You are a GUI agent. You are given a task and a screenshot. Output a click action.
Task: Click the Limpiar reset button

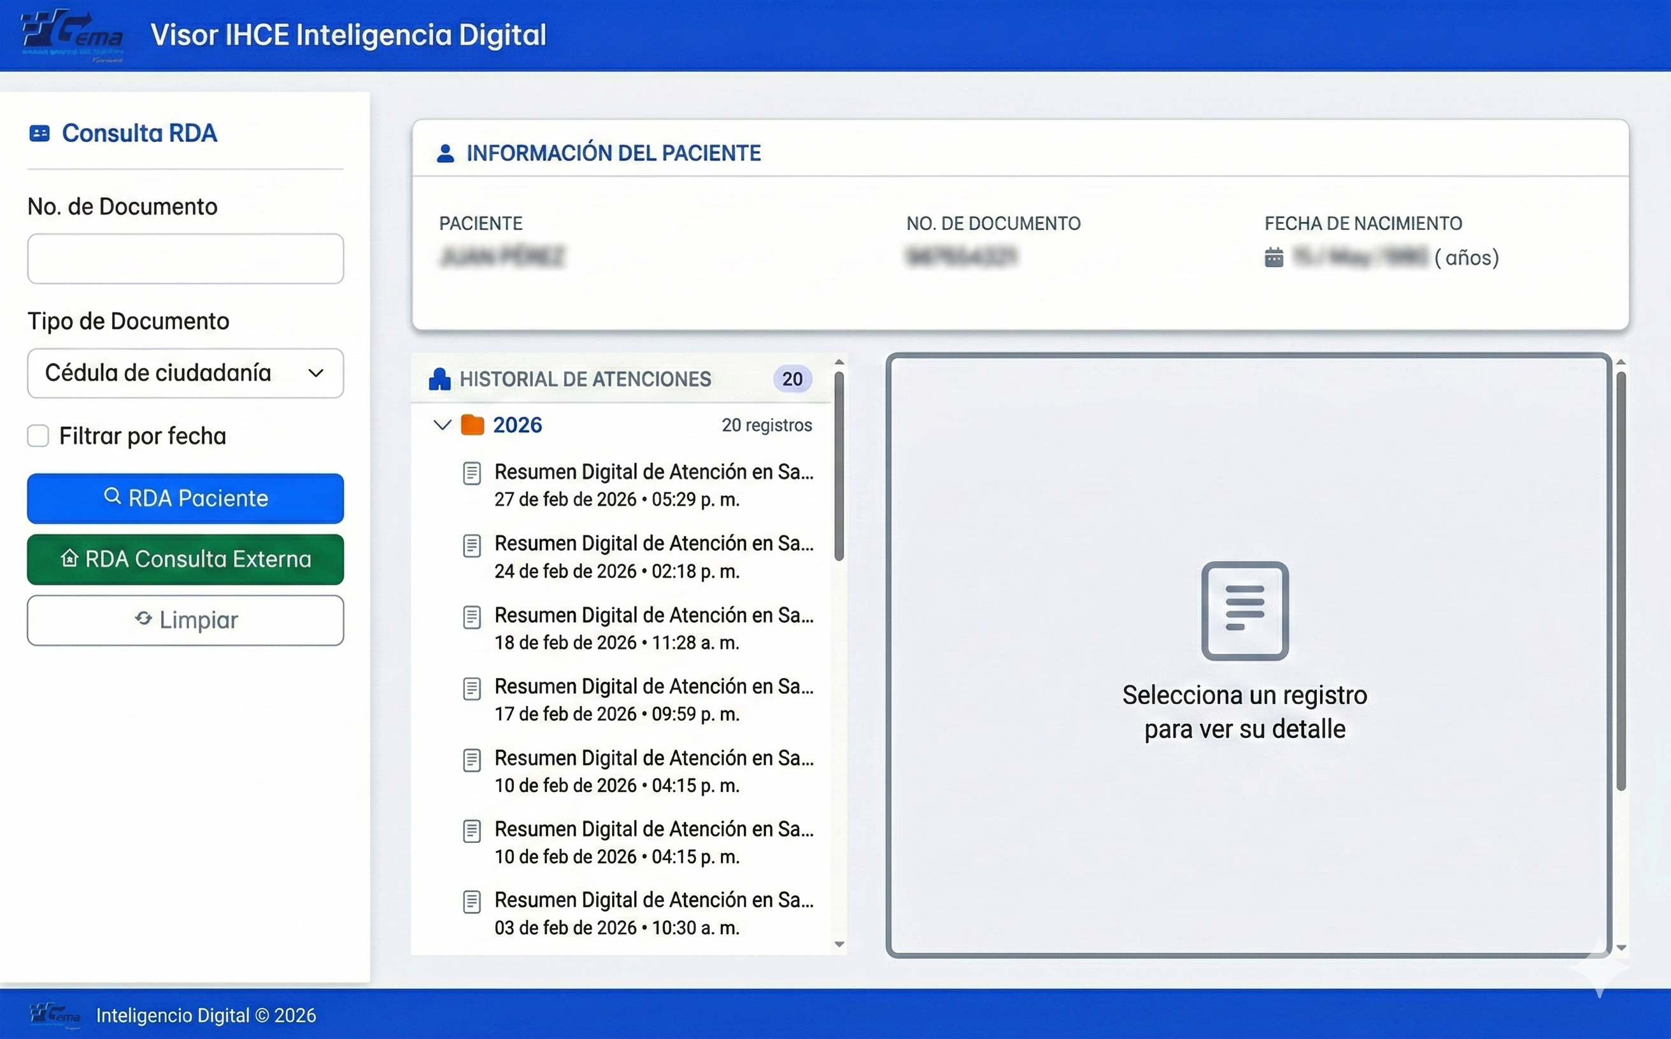[x=185, y=620]
